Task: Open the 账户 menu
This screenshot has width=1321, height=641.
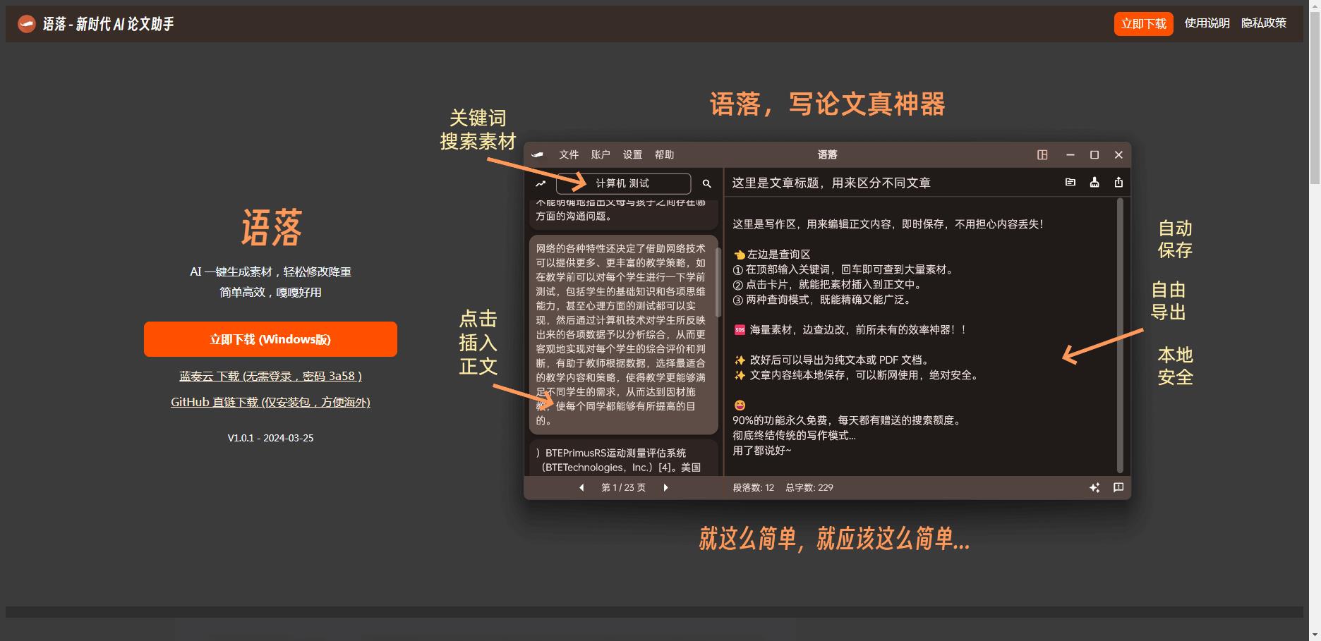Action: coord(600,154)
